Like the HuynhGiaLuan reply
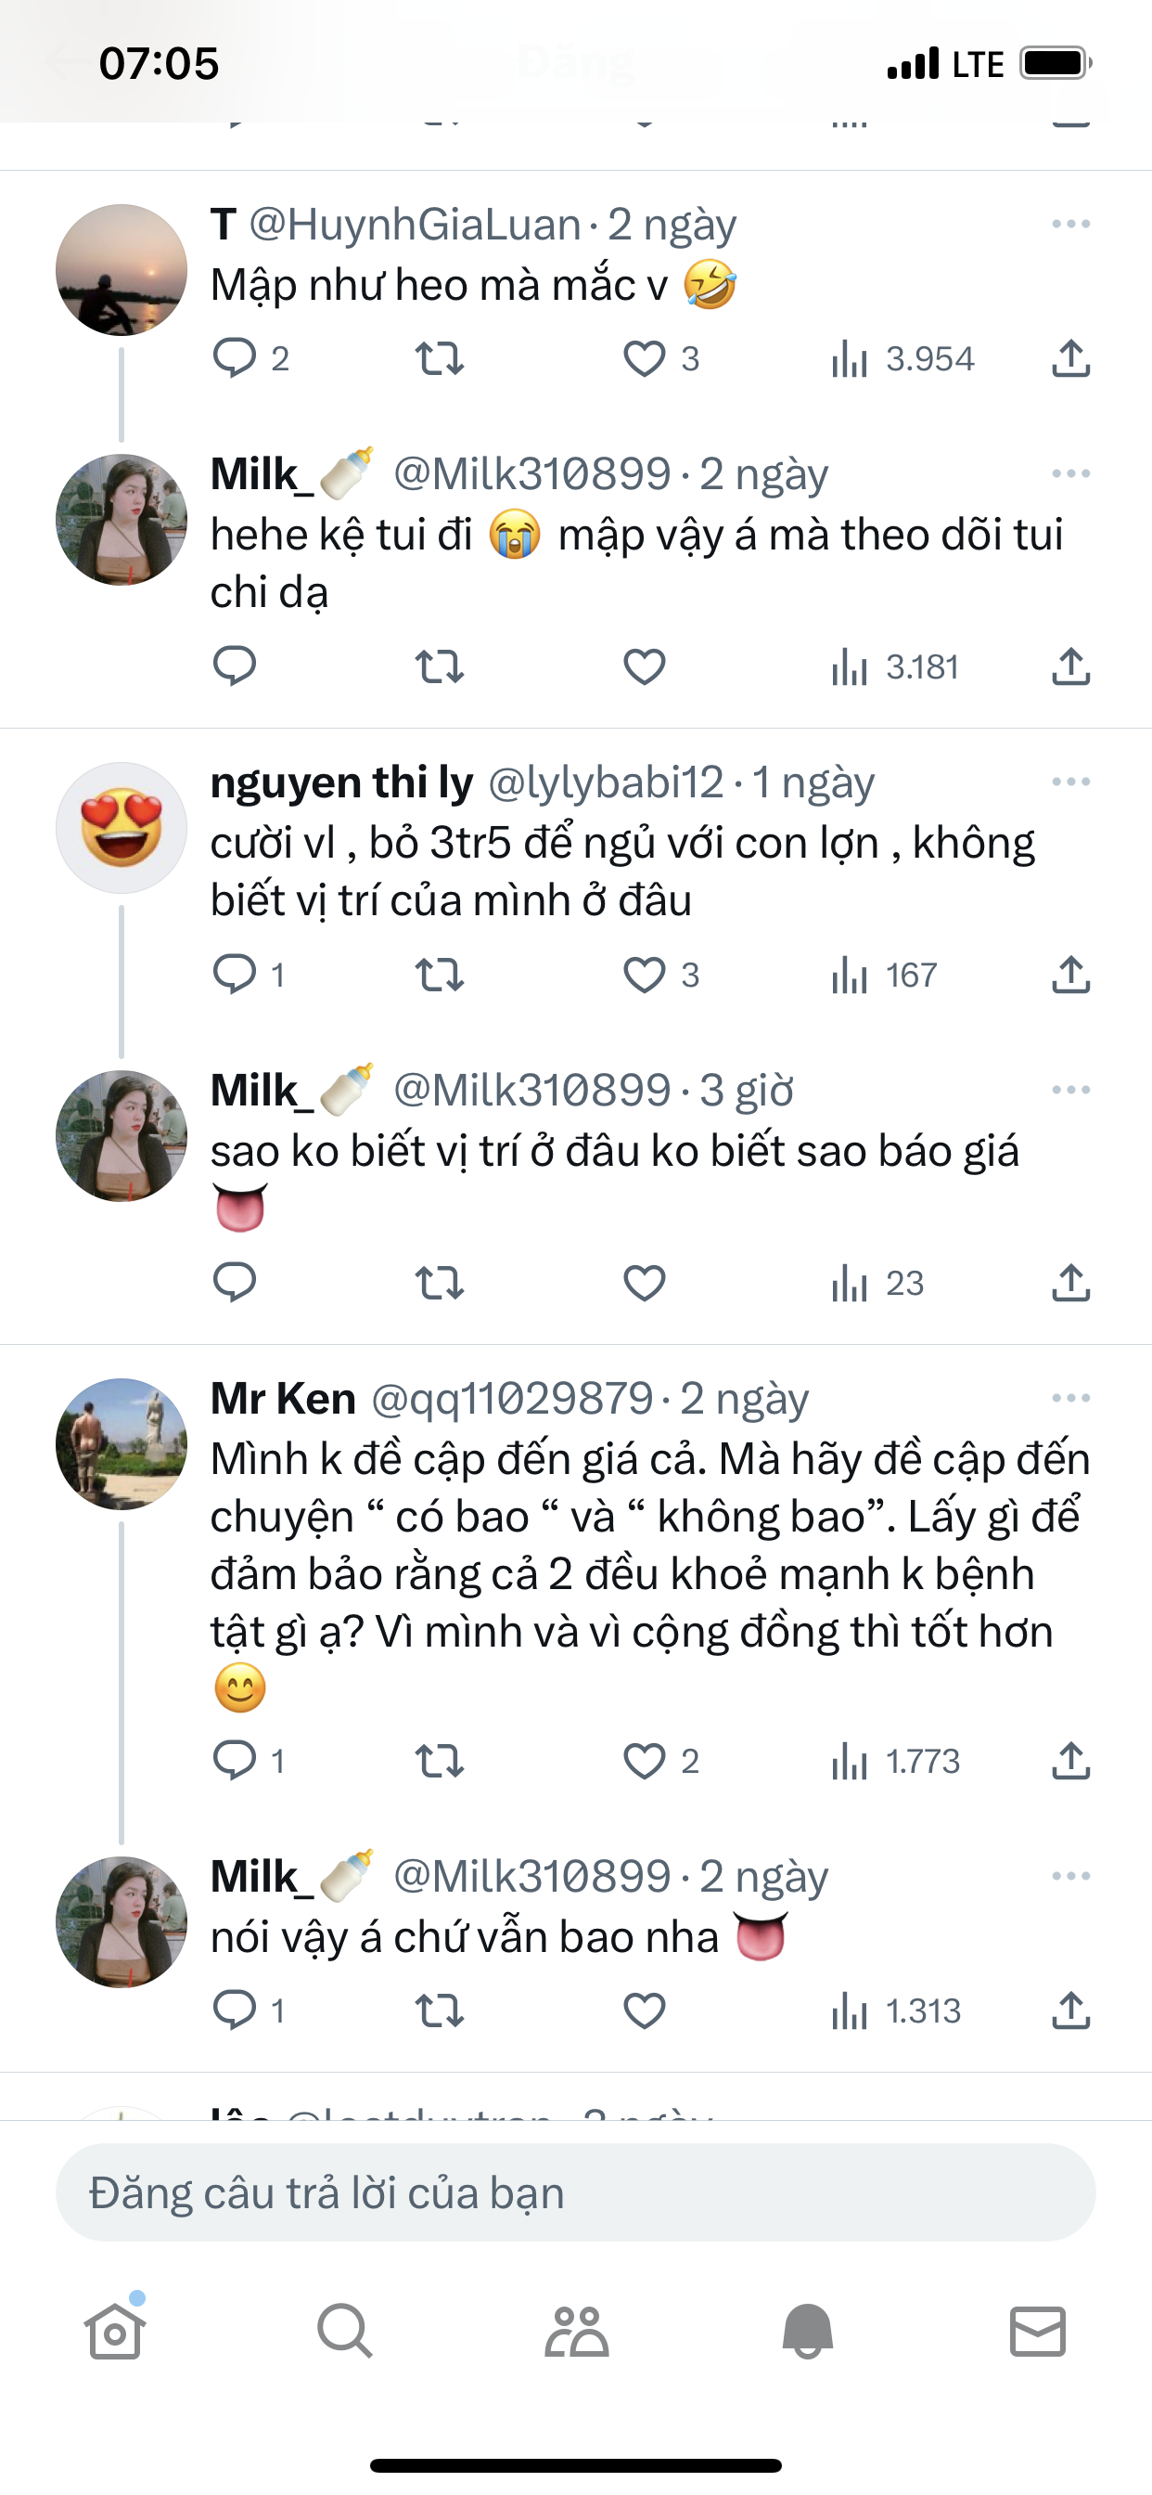 pos(645,359)
